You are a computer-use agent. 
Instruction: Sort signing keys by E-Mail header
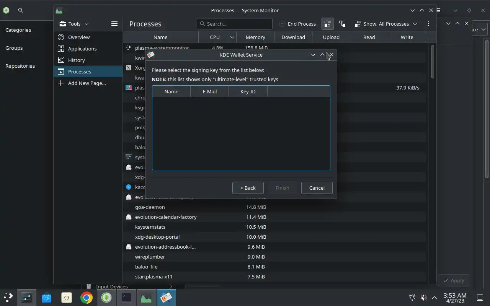click(x=210, y=91)
